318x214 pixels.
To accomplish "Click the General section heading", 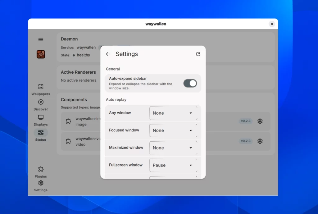I will [x=113, y=69].
